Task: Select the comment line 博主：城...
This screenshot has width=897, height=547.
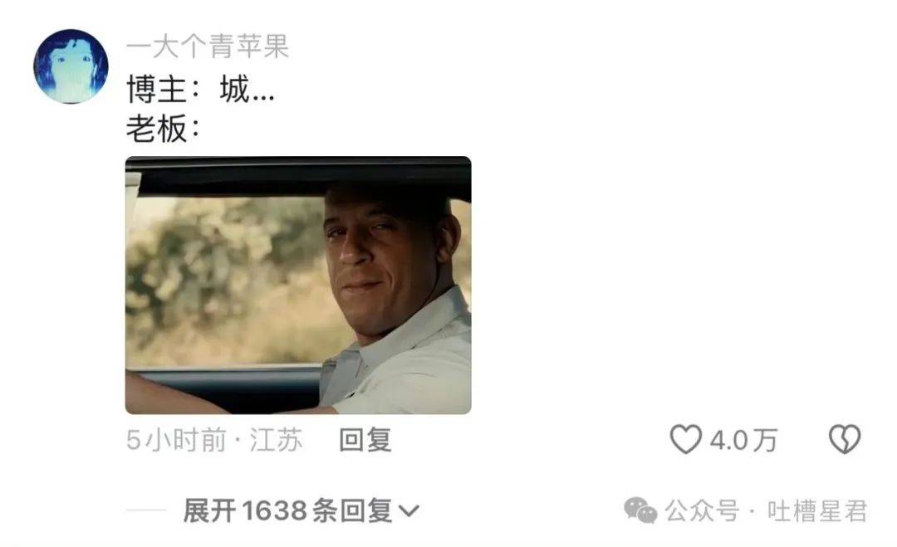Action: click(200, 90)
